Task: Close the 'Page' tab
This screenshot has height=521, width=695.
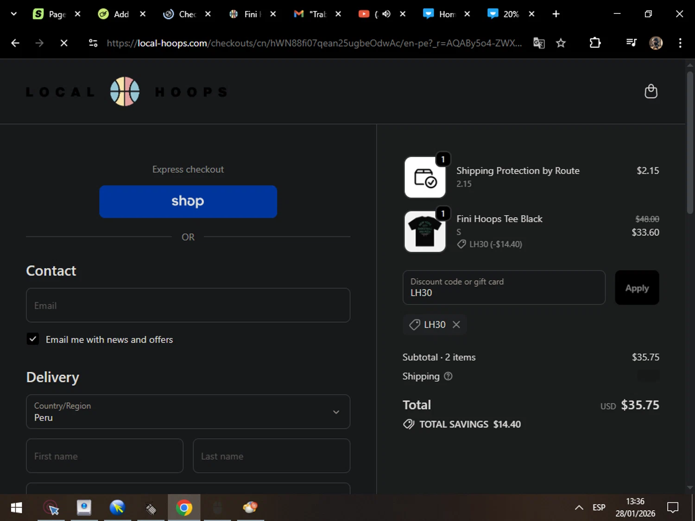Action: coord(78,14)
